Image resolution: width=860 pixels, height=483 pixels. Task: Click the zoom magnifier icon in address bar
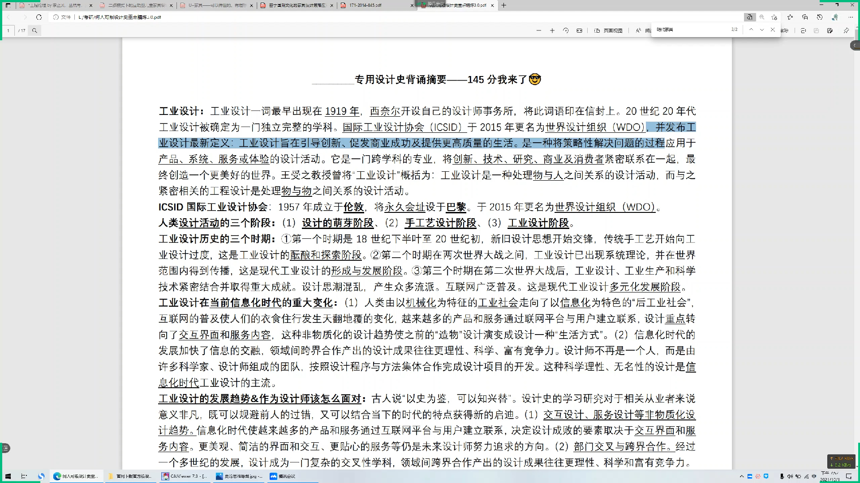click(x=762, y=17)
